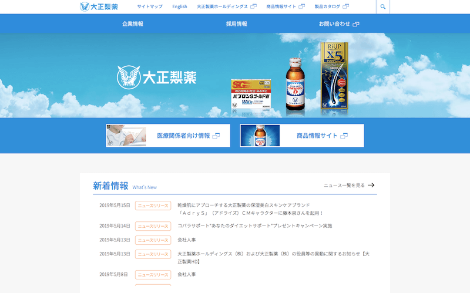Open the search magnifier icon
The height and width of the screenshot is (293, 470).
[383, 6]
